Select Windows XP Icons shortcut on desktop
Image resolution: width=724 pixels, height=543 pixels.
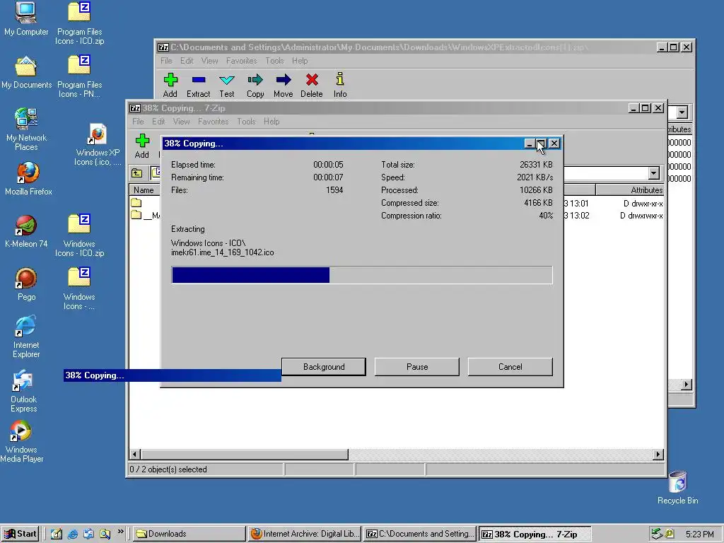(x=98, y=144)
